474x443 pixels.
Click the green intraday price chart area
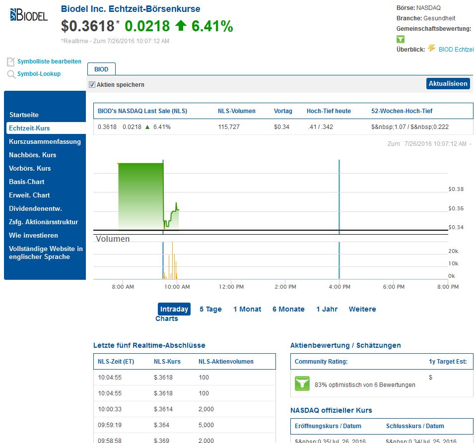[x=140, y=196]
